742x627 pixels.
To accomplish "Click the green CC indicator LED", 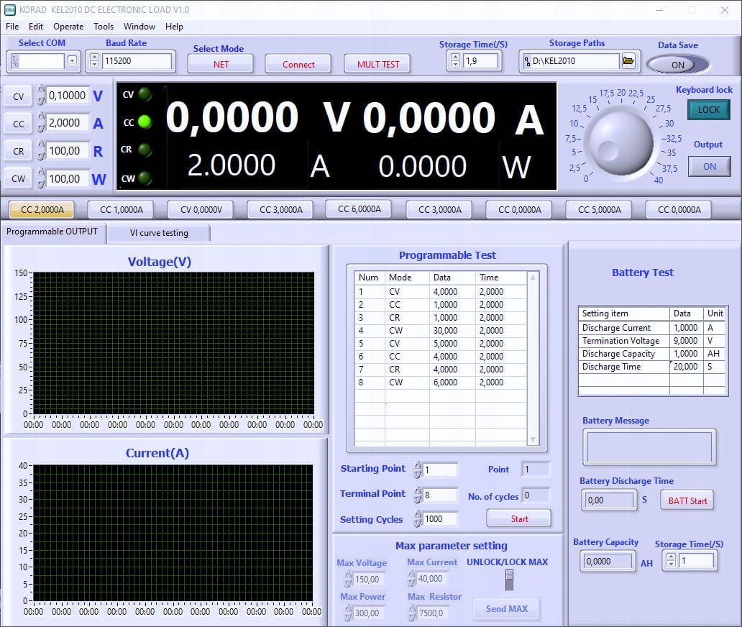I will point(145,122).
